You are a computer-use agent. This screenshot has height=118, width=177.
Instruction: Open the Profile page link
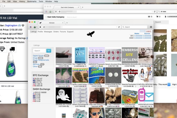click(40, 32)
